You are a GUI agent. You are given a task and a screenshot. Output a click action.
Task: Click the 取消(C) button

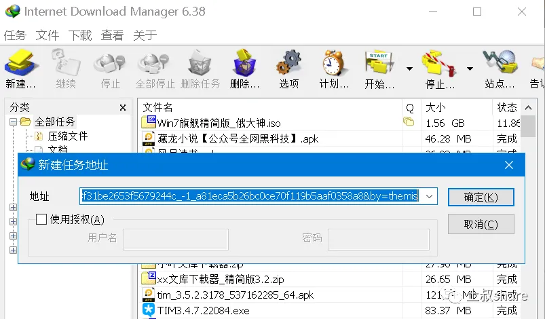click(x=481, y=224)
